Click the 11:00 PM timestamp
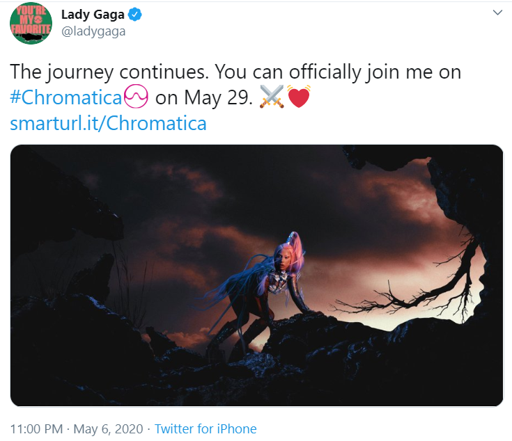This screenshot has height=441, width=512. [36, 428]
